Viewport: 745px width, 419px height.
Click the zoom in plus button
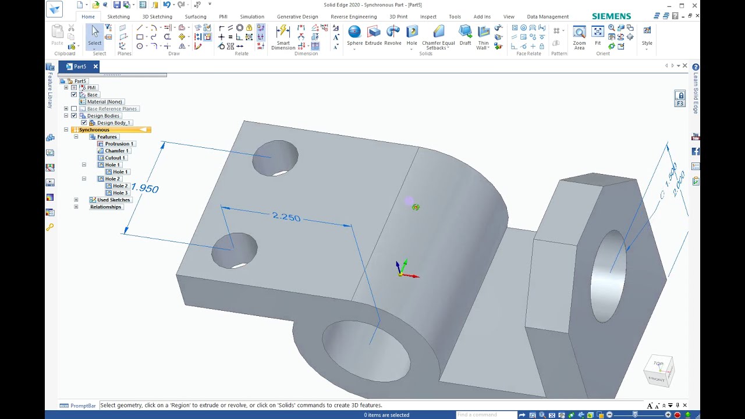pyautogui.click(x=668, y=415)
